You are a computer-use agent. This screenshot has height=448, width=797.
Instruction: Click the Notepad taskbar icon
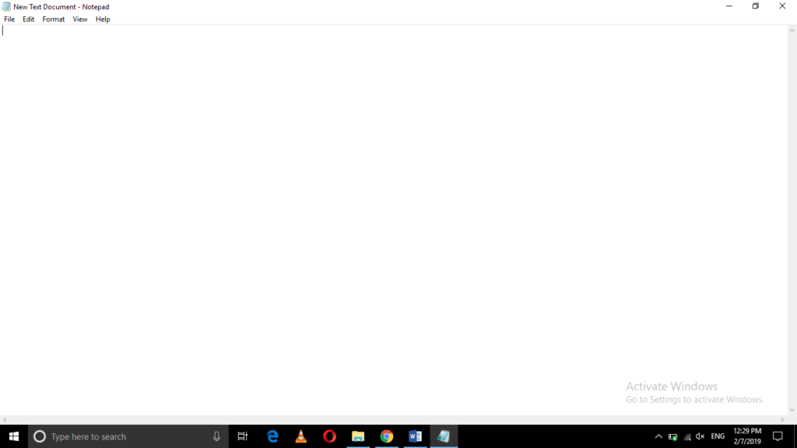(444, 436)
